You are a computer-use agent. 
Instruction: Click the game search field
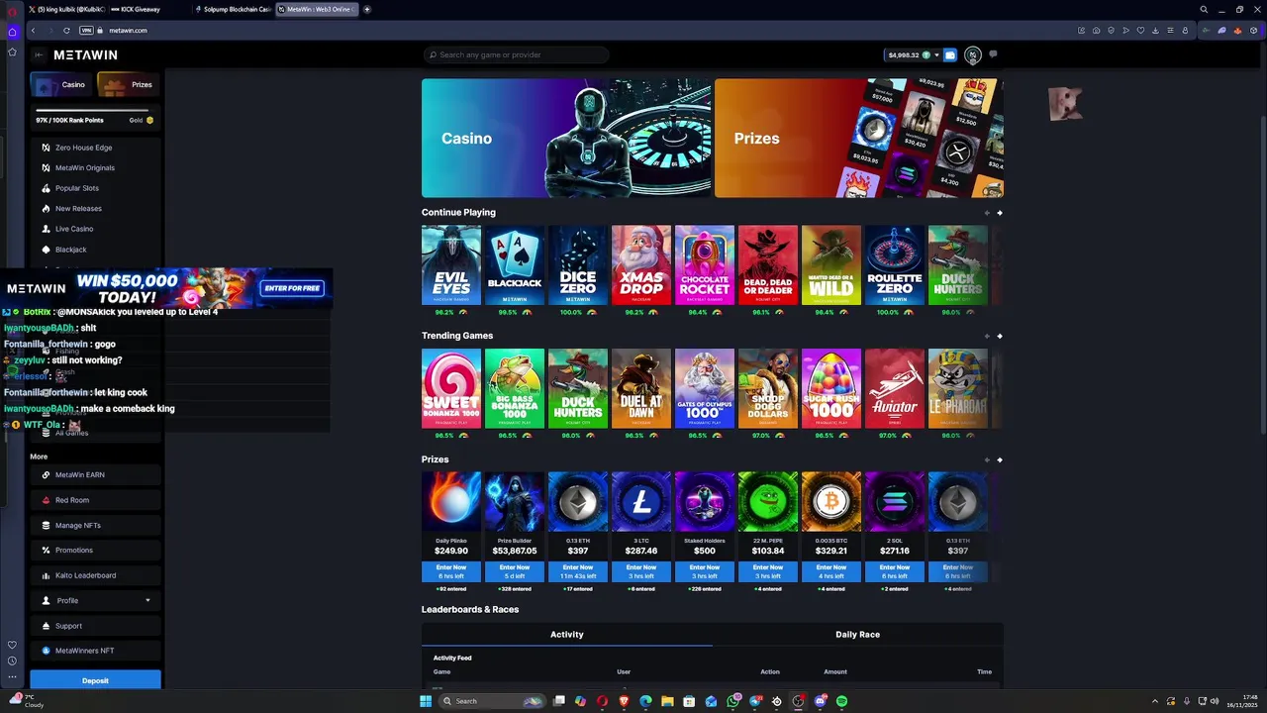(516, 55)
